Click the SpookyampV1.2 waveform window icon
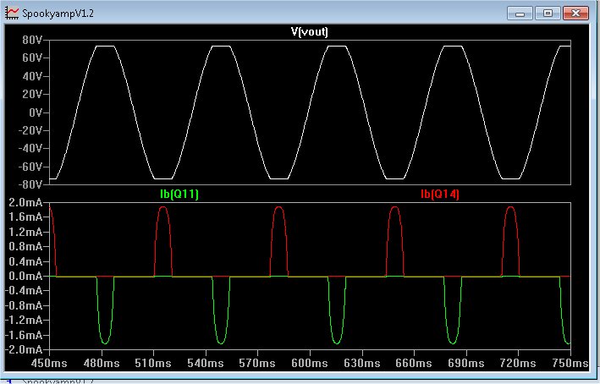The width and height of the screenshot is (600, 384). point(12,13)
